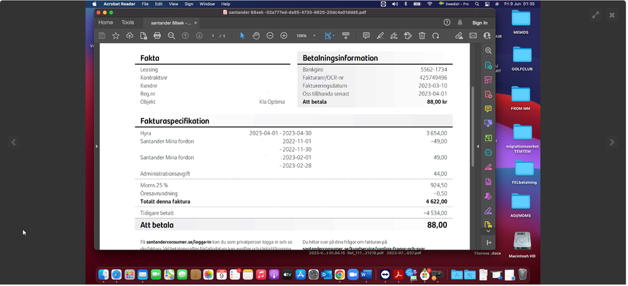Click the Print icon in the toolbar

pos(157,36)
